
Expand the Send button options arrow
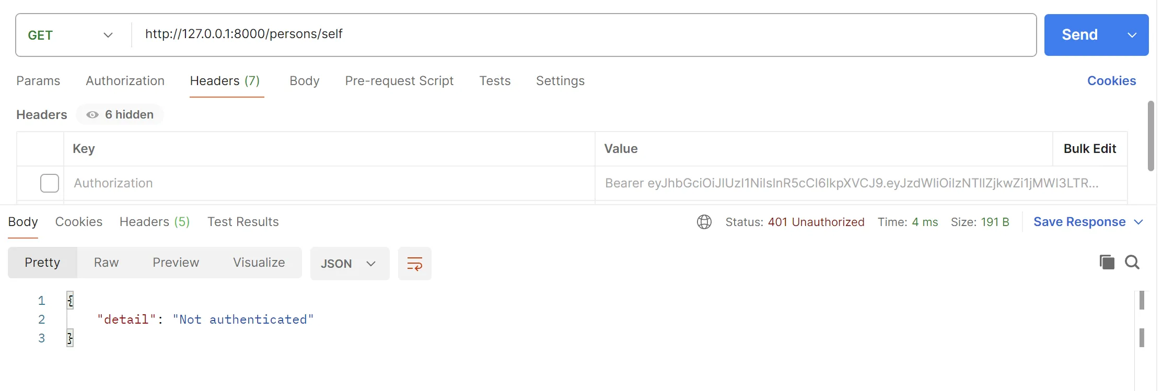1132,35
